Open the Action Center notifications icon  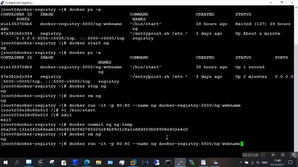[x=290, y=162]
